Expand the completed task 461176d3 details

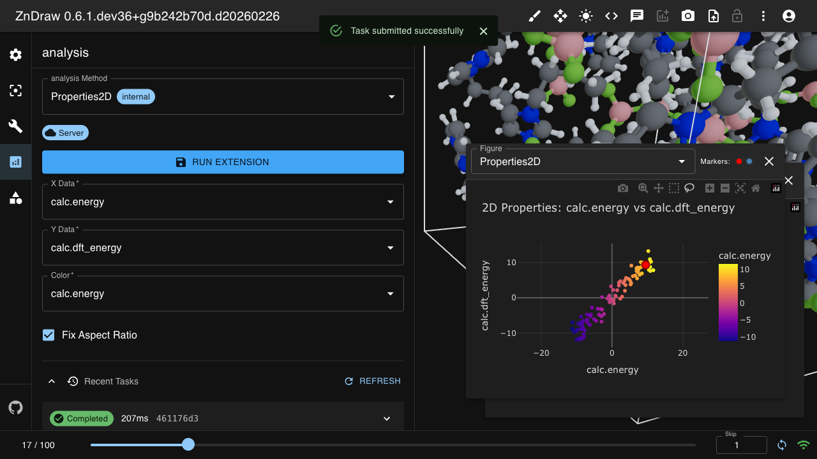(386, 418)
